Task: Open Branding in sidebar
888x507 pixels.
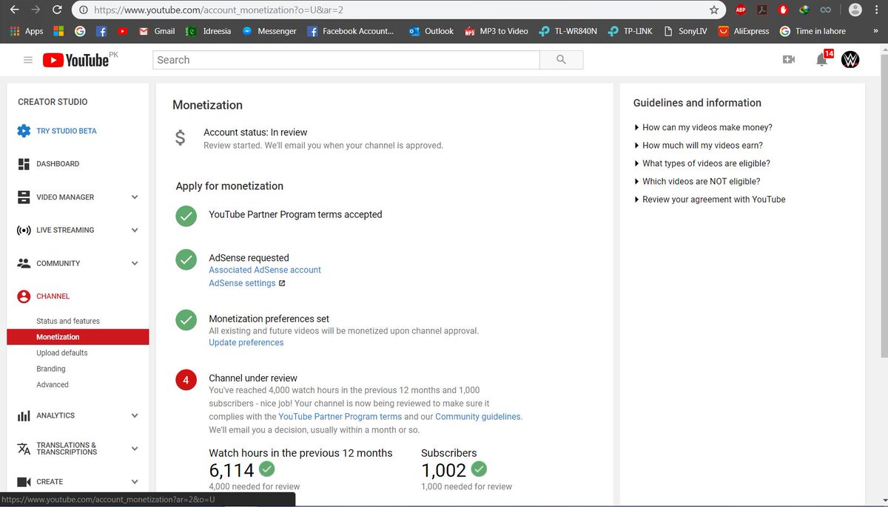Action: 51,369
